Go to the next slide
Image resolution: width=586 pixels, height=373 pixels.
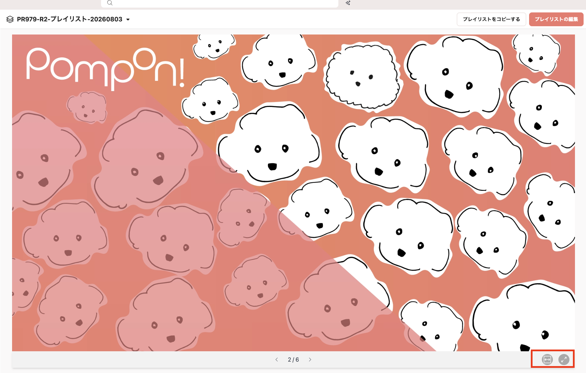(310, 360)
